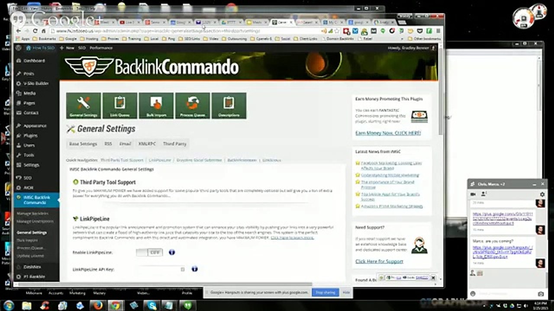
Task: Open General Settings submenu item
Action: point(32,232)
